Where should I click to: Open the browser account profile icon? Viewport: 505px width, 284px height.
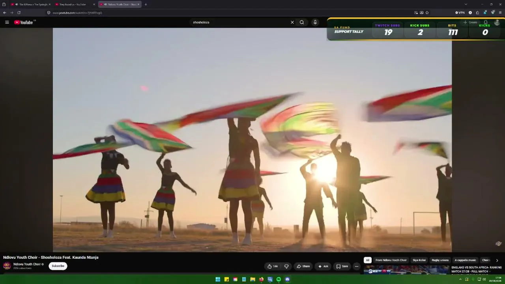click(470, 13)
